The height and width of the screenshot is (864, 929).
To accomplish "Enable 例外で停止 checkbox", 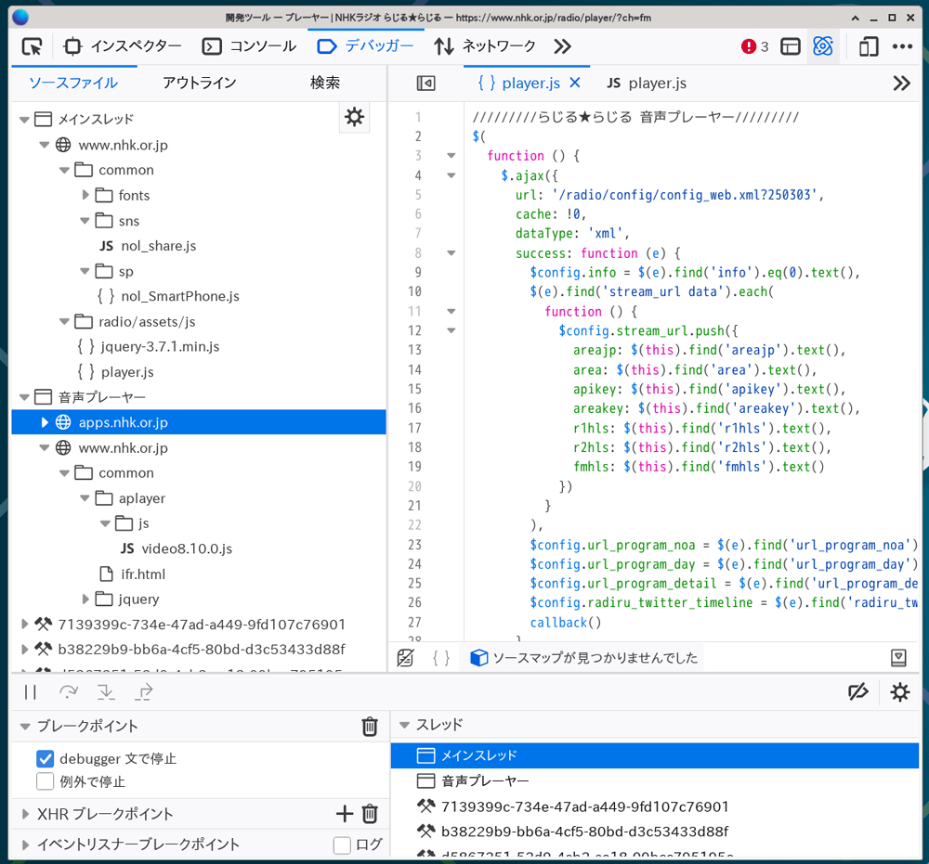I will pyautogui.click(x=46, y=781).
